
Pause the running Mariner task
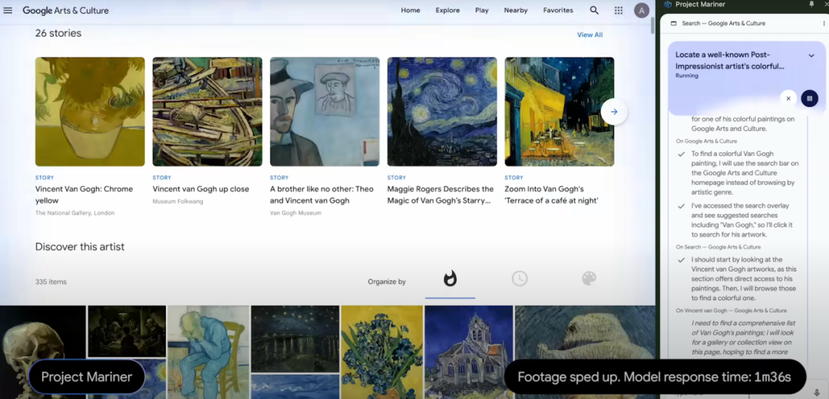pyautogui.click(x=809, y=98)
